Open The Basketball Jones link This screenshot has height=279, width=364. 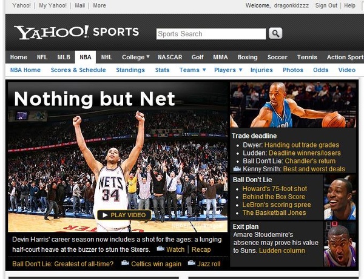point(274,212)
